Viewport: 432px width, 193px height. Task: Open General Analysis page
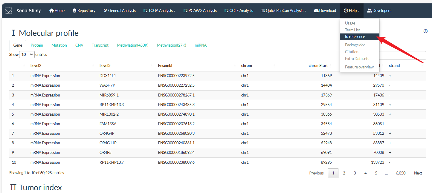pos(119,10)
